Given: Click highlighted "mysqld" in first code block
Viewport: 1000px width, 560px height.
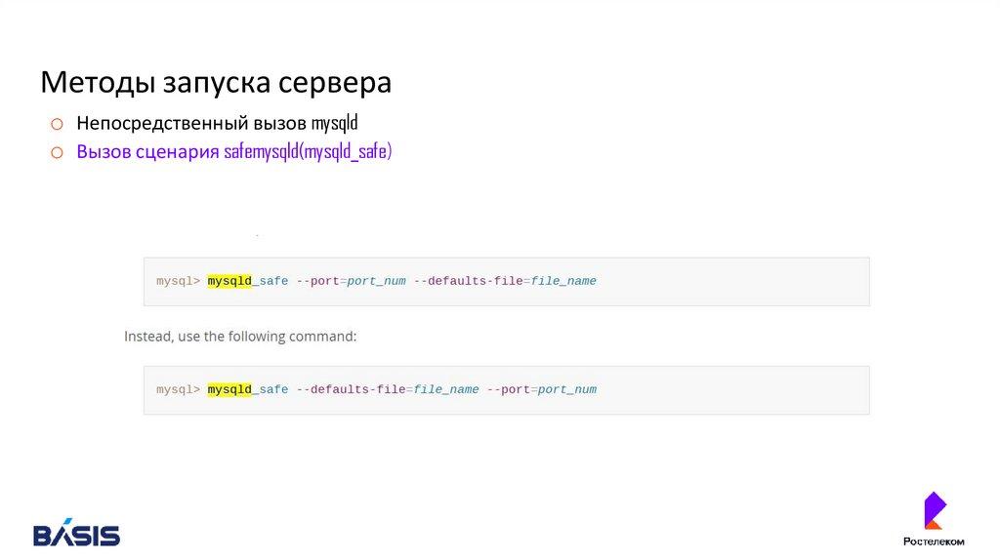Looking at the screenshot, I should (x=230, y=281).
